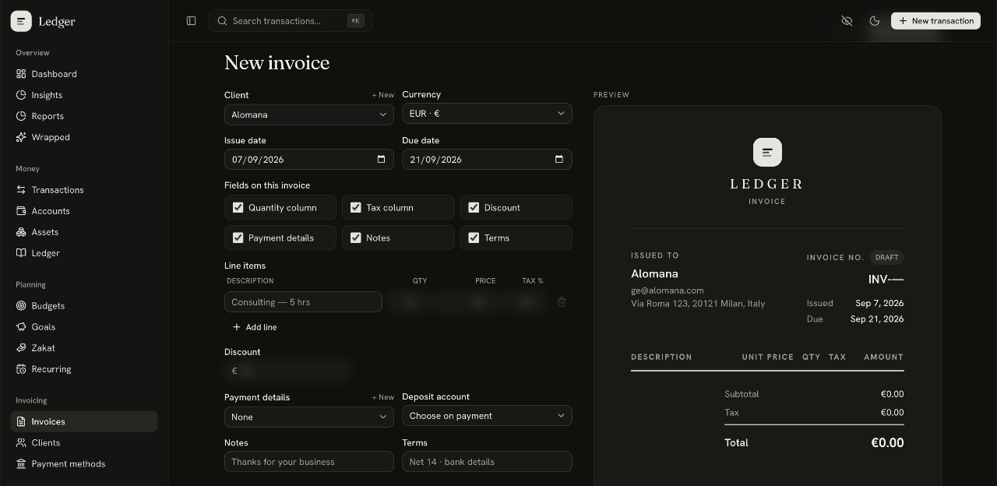997x486 pixels.
Task: Click the Goals target icon
Action: pyautogui.click(x=21, y=327)
